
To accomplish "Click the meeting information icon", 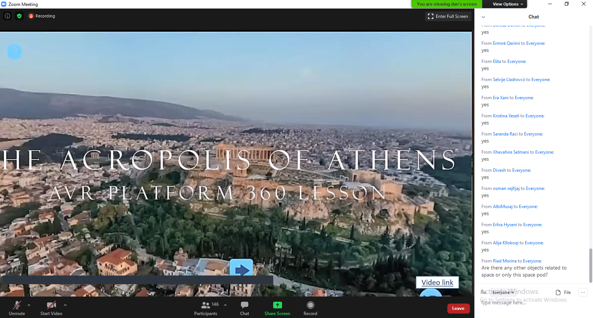I will click(7, 16).
